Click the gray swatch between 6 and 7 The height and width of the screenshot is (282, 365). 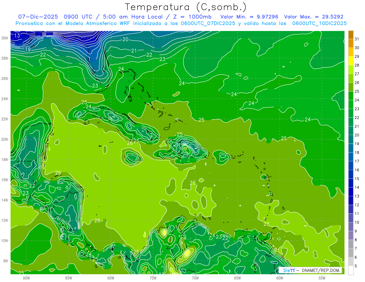[351, 253]
